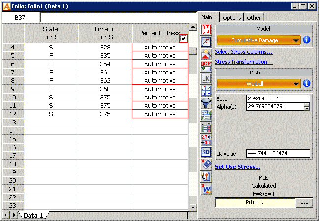The width and height of the screenshot is (319, 221).
Task: Click the ellipsis button beside P(i)=
Action: (304, 203)
